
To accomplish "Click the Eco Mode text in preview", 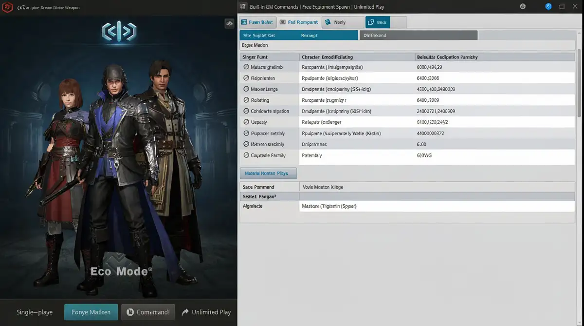I will 121,271.
